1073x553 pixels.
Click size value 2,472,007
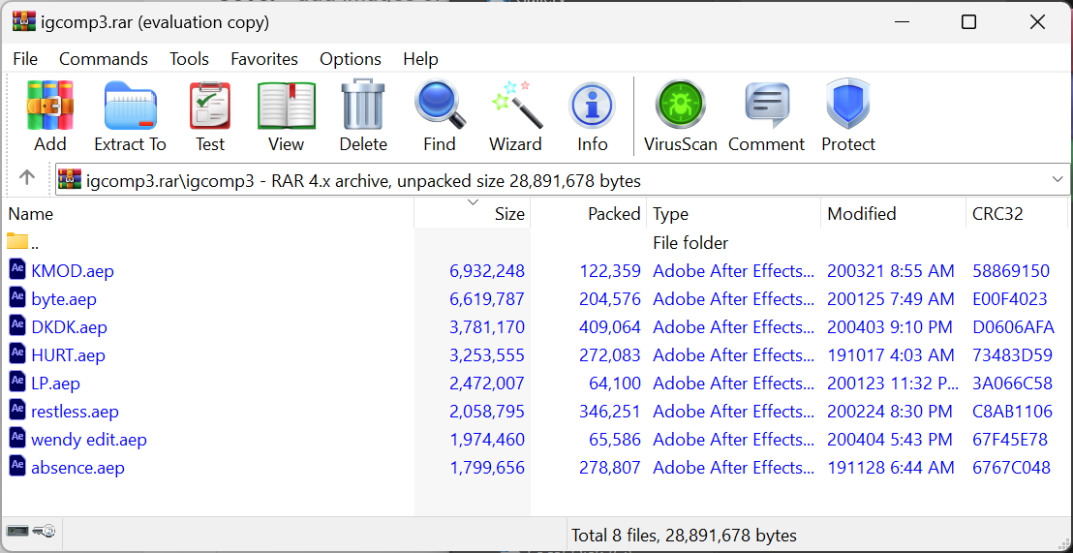pyautogui.click(x=486, y=384)
